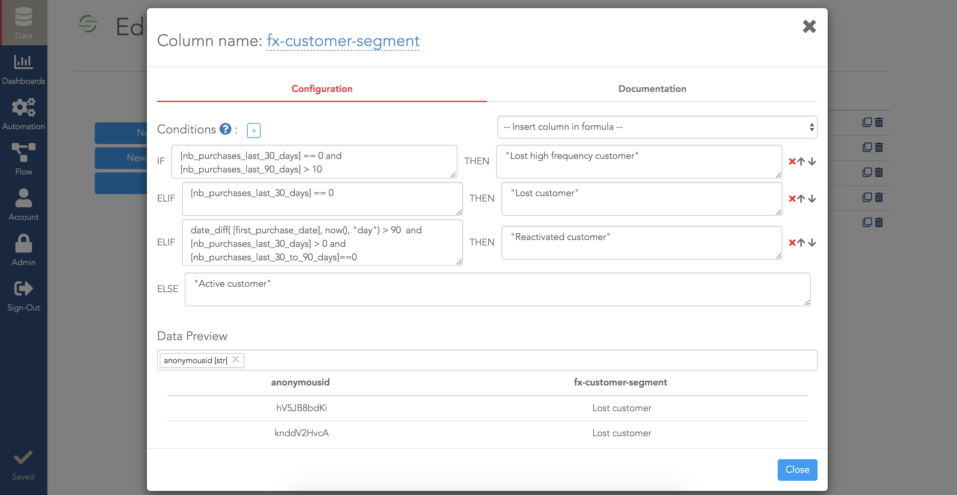
Task: Click the date_diff ELIF condition field
Action: tap(322, 243)
